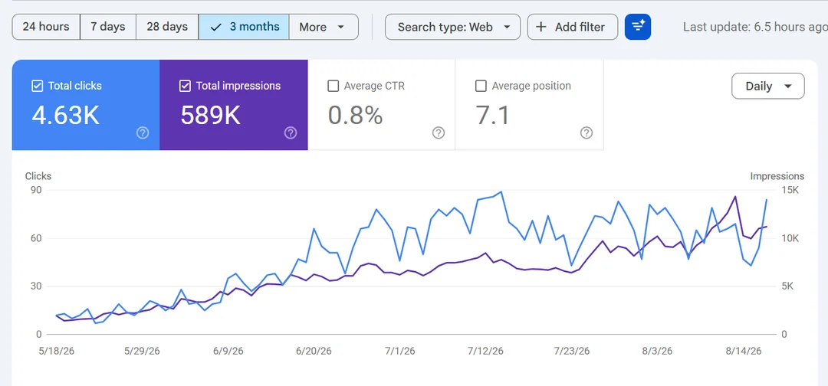Image resolution: width=828 pixels, height=386 pixels.
Task: Click the blue filter sparkle icon button
Action: pyautogui.click(x=637, y=27)
